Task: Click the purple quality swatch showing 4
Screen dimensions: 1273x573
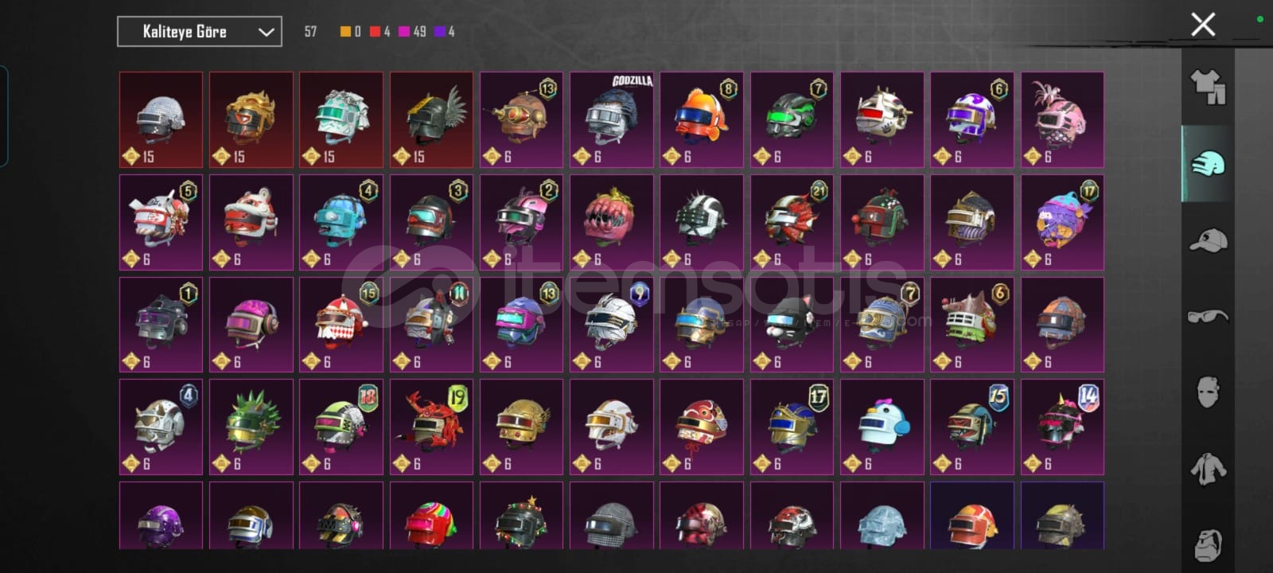Action: point(445,32)
